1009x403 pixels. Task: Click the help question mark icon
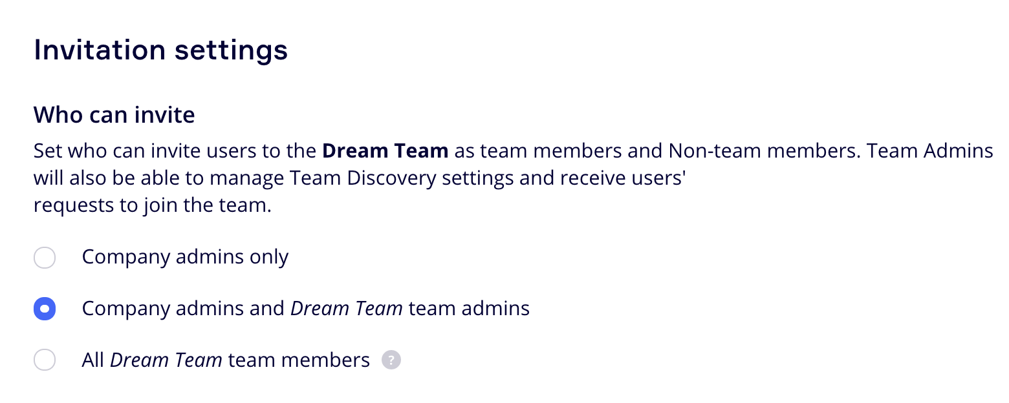pyautogui.click(x=391, y=360)
